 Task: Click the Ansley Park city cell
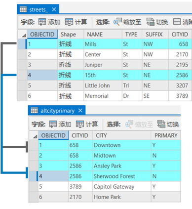122,166
